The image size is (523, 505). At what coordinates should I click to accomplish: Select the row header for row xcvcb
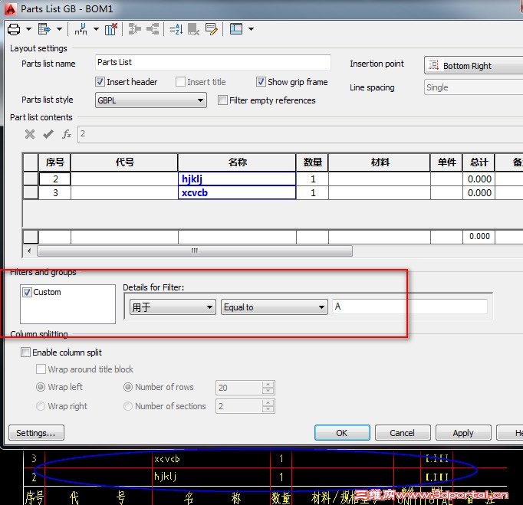(31, 192)
